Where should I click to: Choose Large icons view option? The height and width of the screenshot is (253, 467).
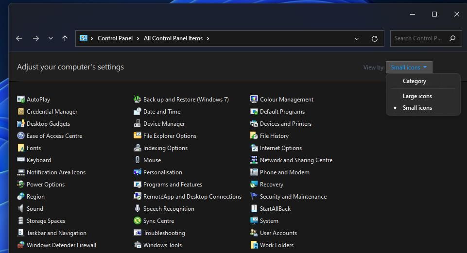(417, 96)
